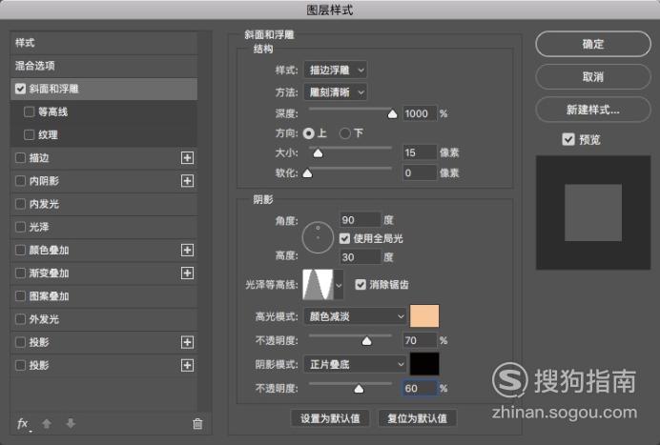The width and height of the screenshot is (660, 445).
Task: Click the highlight opacity slider at 70
Action: 366,341
